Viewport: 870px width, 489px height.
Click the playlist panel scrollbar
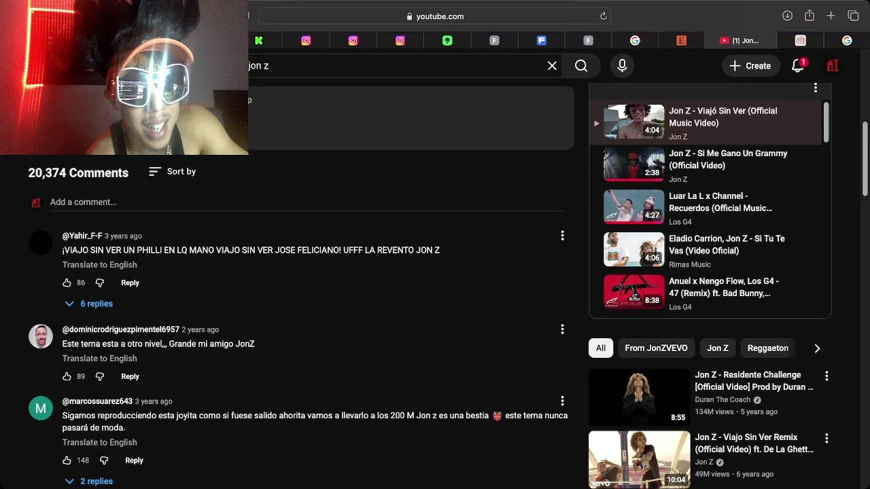[826, 122]
